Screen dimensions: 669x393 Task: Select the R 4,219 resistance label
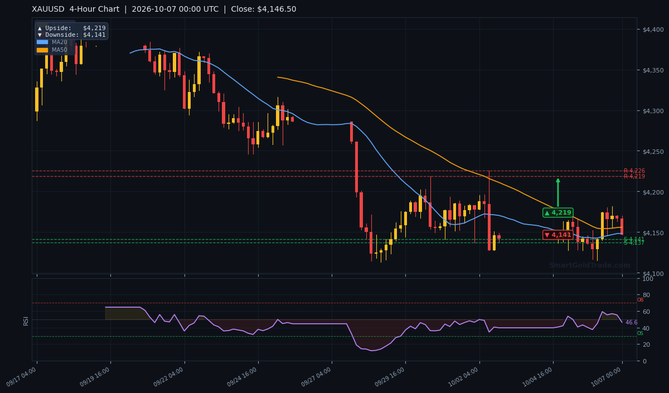(x=634, y=176)
